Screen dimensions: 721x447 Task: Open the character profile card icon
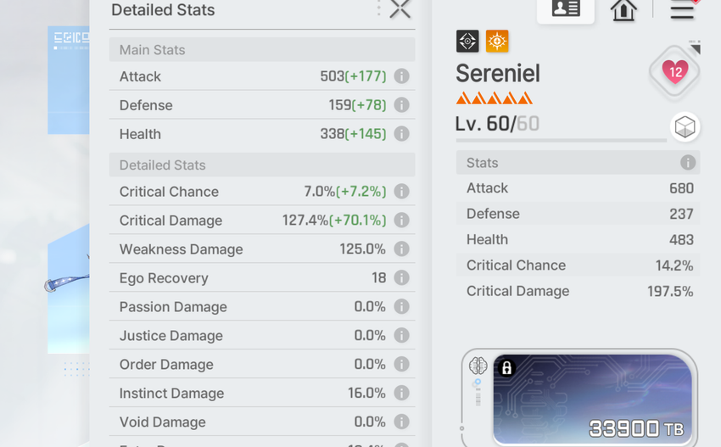[566, 9]
